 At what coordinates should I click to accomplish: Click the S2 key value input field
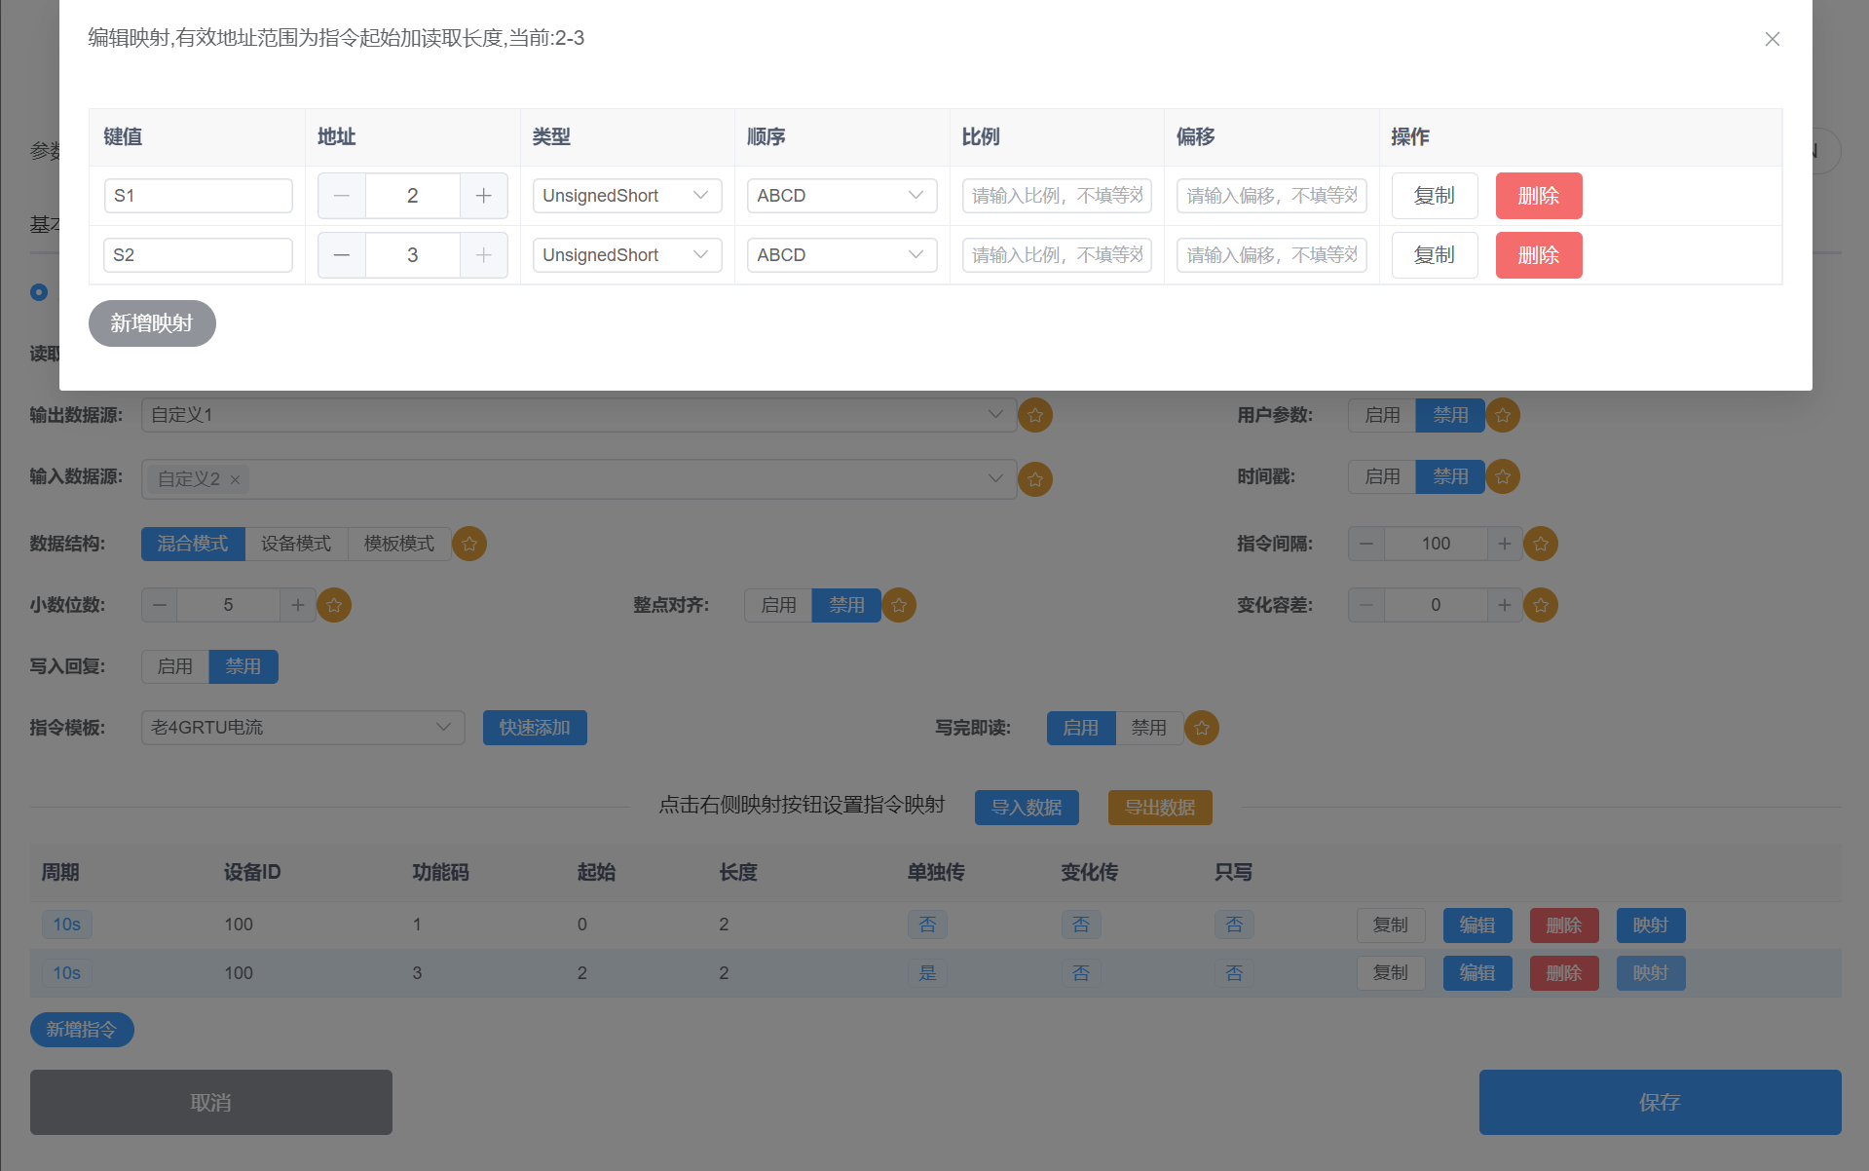199,255
